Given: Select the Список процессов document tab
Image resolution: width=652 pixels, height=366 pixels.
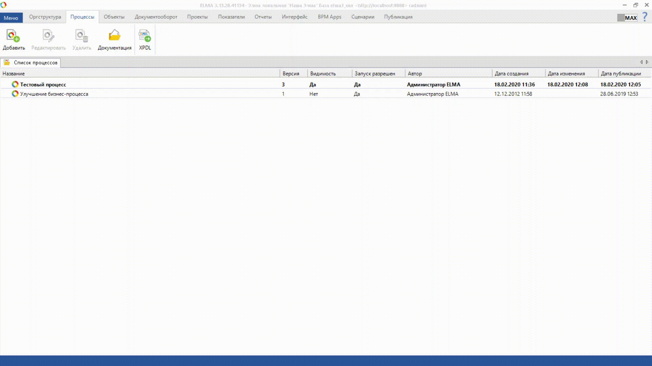Looking at the screenshot, I should click(35, 63).
